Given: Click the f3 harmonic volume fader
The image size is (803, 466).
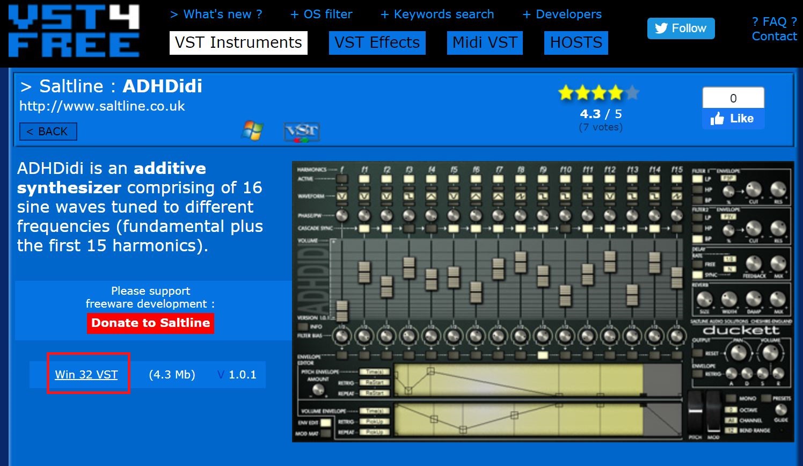Looking at the screenshot, I should tap(409, 268).
